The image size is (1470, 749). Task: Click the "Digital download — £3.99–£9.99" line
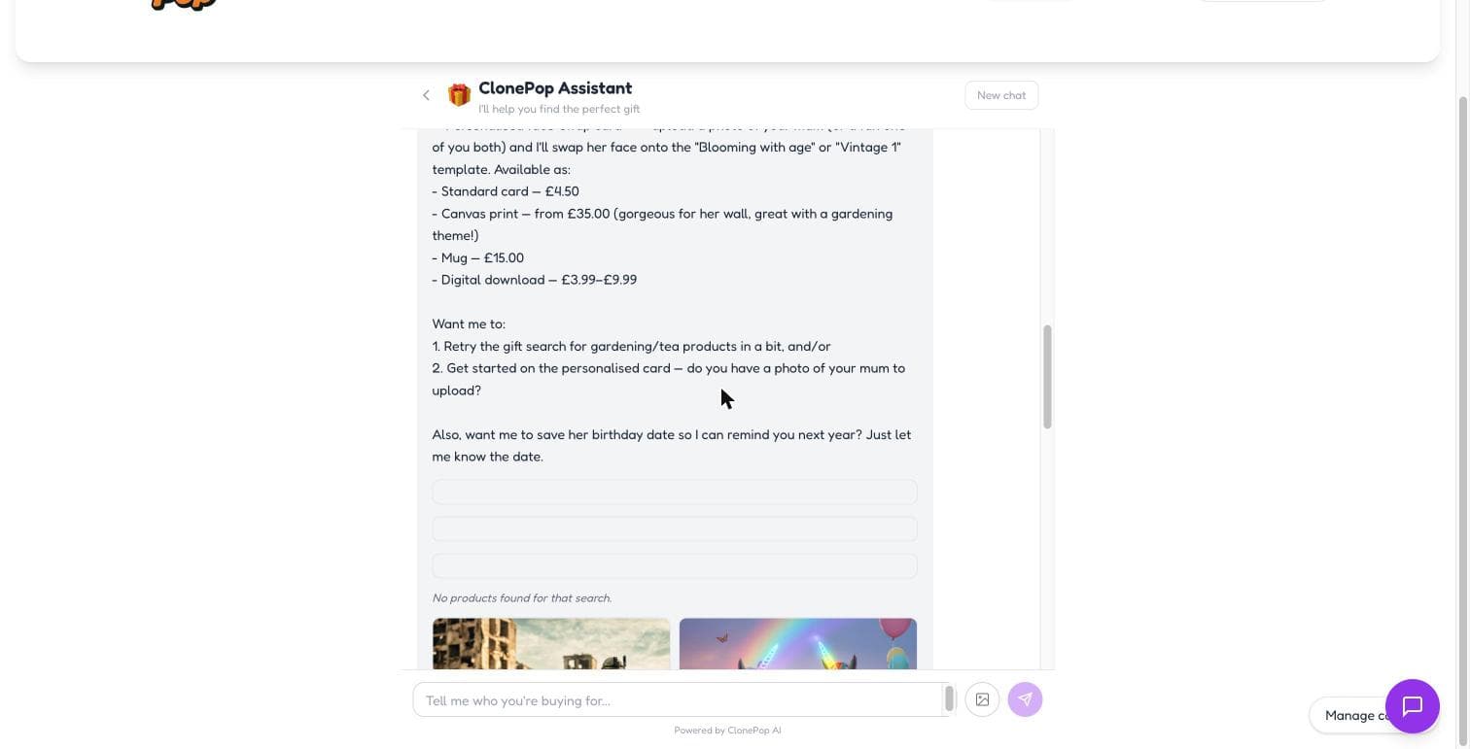click(535, 280)
